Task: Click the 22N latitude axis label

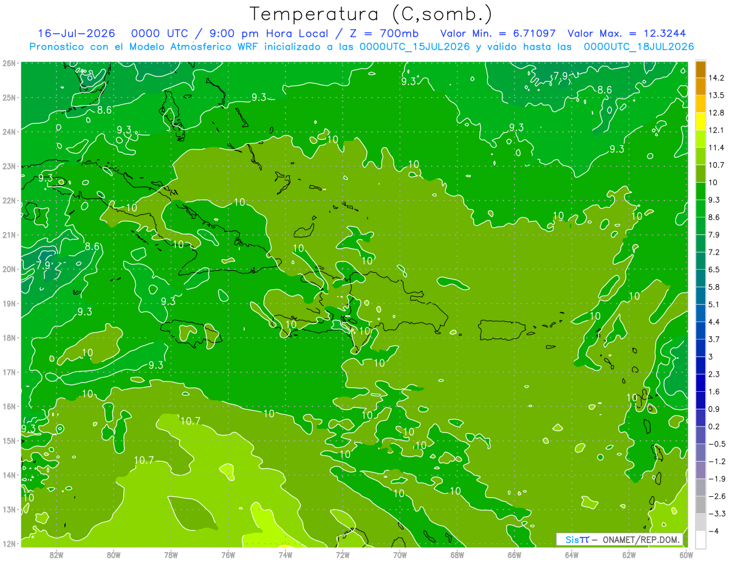Action: (9, 200)
